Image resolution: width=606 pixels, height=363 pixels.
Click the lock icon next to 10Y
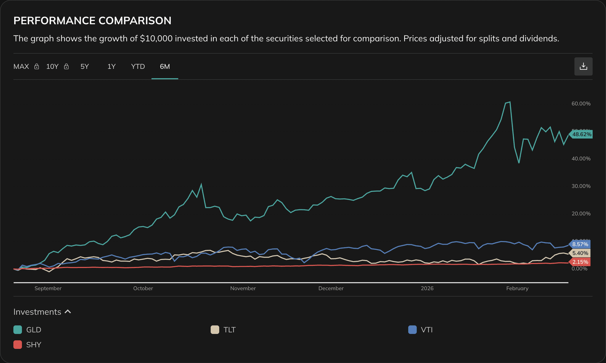point(66,66)
